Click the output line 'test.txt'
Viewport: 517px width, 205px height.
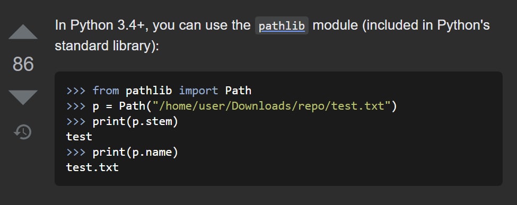(92, 167)
